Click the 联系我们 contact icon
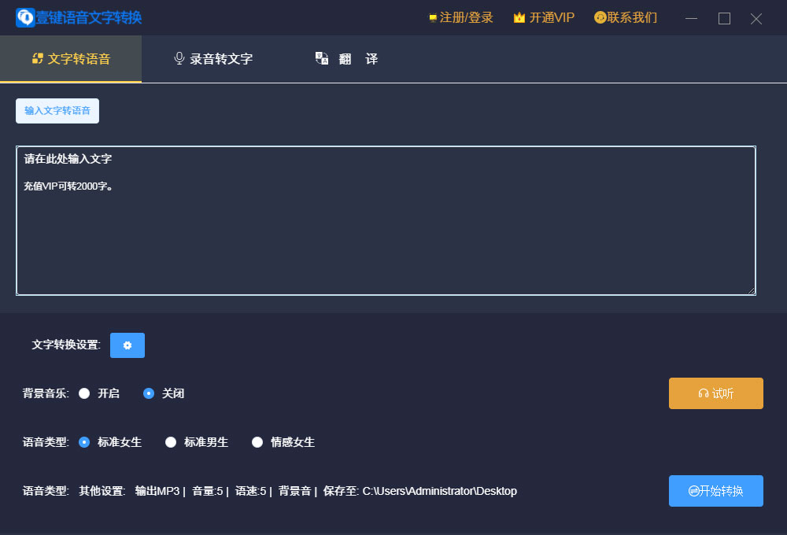 tap(600, 17)
